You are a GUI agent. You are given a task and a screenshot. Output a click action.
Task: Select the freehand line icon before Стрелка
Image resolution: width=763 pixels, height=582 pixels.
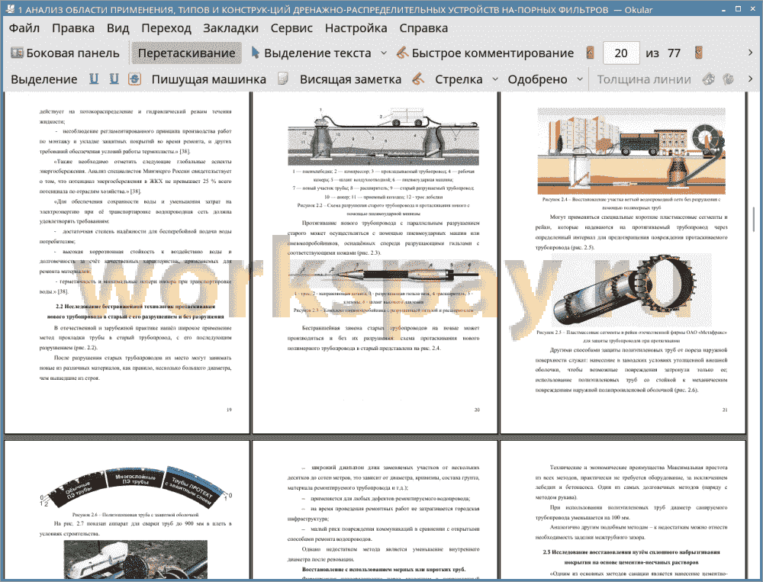tap(418, 79)
